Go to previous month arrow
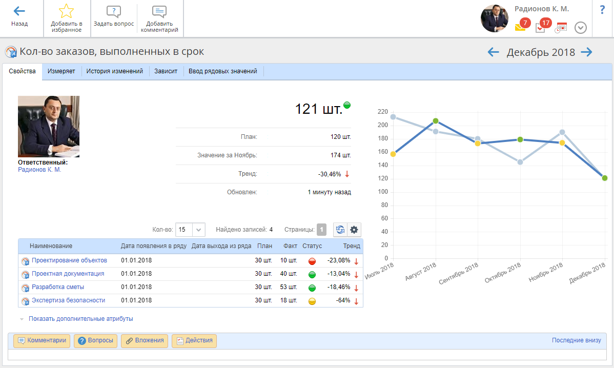This screenshot has width=614, height=368. (493, 52)
